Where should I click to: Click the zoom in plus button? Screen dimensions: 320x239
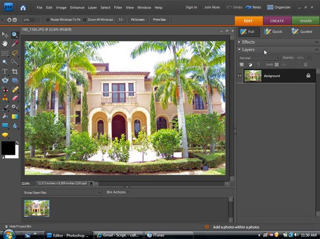pyautogui.click(x=9, y=20)
